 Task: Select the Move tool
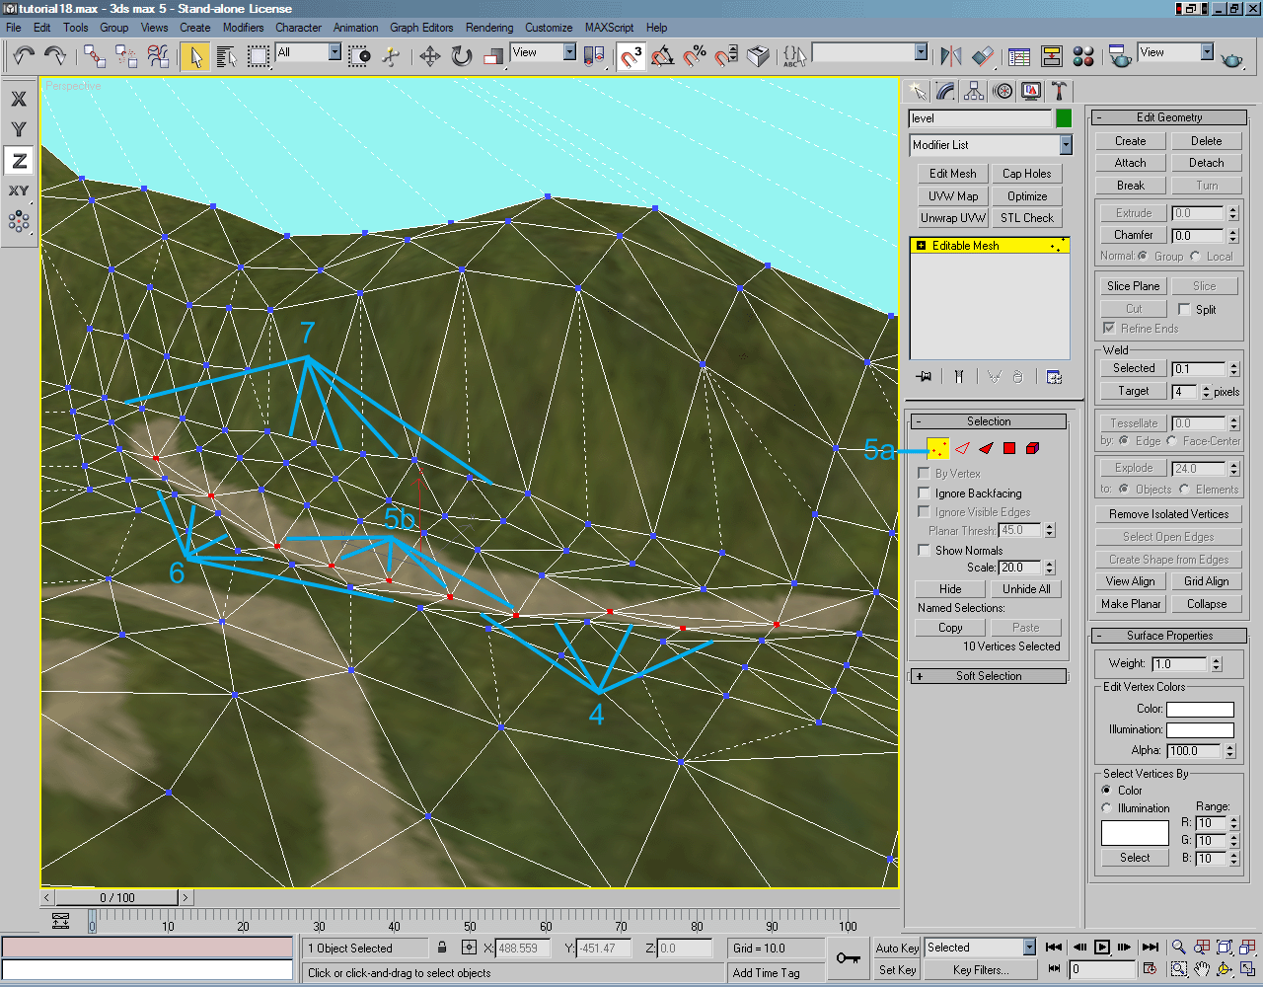pos(428,56)
